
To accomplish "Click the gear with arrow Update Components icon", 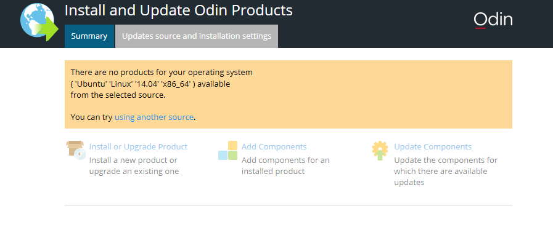I will point(380,151).
